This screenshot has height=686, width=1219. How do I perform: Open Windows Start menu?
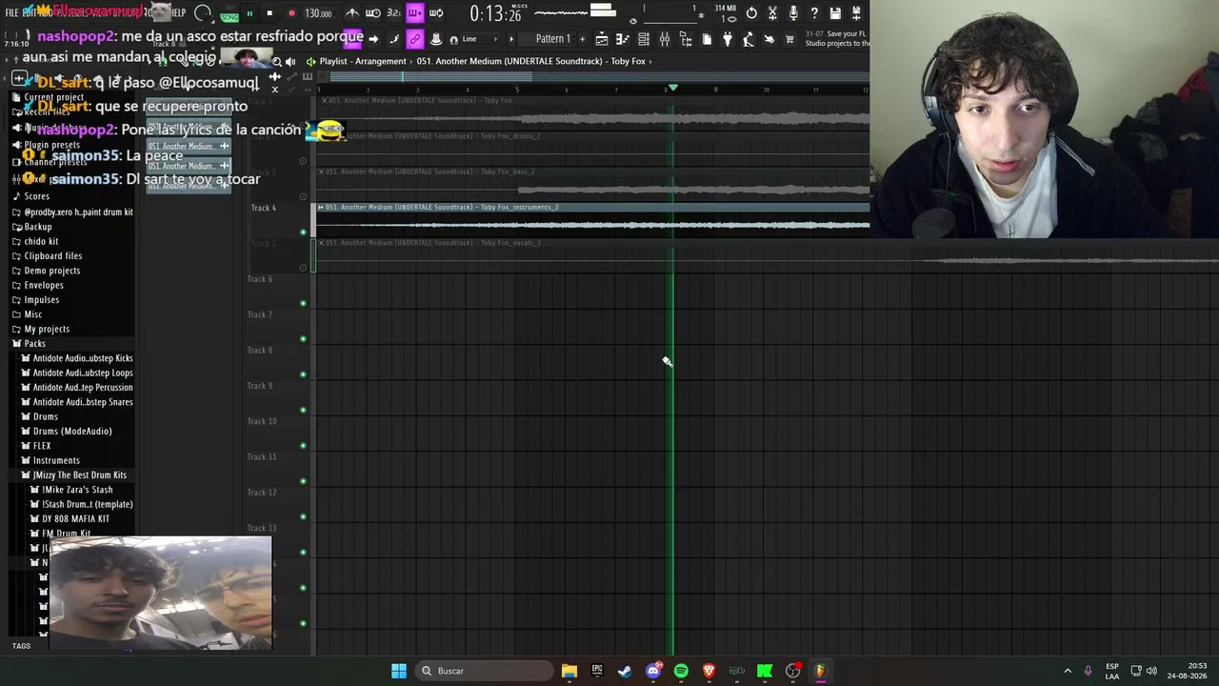point(399,671)
